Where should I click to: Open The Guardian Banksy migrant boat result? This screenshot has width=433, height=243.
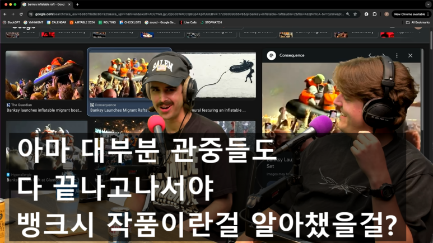click(44, 82)
